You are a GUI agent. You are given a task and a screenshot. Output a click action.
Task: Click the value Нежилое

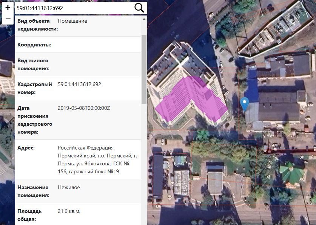pyautogui.click(x=69, y=187)
